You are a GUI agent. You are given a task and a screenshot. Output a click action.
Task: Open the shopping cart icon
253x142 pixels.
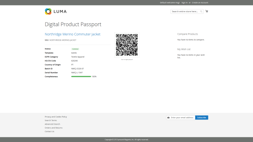(207, 11)
